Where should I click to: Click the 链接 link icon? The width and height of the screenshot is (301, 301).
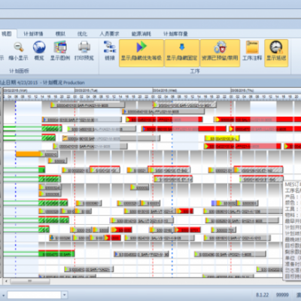click(110, 47)
